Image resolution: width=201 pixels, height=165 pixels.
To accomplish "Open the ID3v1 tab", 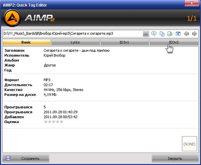I will (x=125, y=42).
